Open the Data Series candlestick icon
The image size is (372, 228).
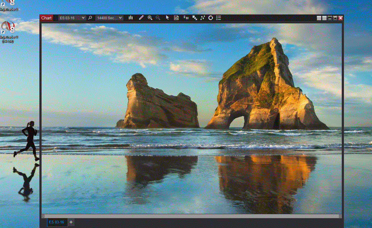pyautogui.click(x=131, y=18)
